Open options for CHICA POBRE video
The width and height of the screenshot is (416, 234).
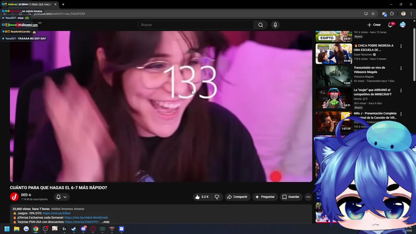coord(401,46)
